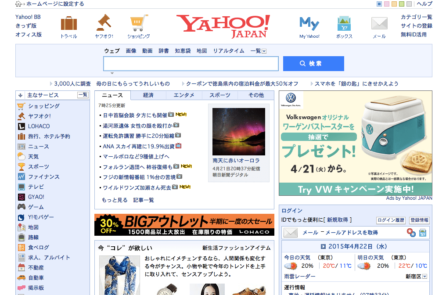The image size is (446, 295).
Task: Open the ヘルプ link
Action: click(x=424, y=4)
